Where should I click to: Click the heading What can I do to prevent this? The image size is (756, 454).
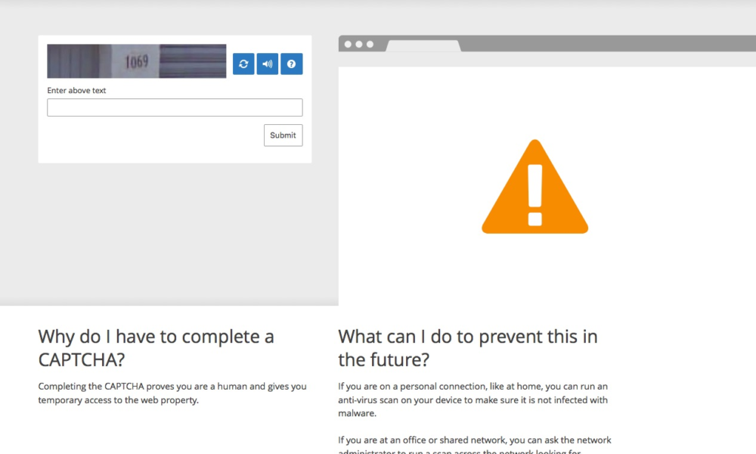(x=467, y=348)
